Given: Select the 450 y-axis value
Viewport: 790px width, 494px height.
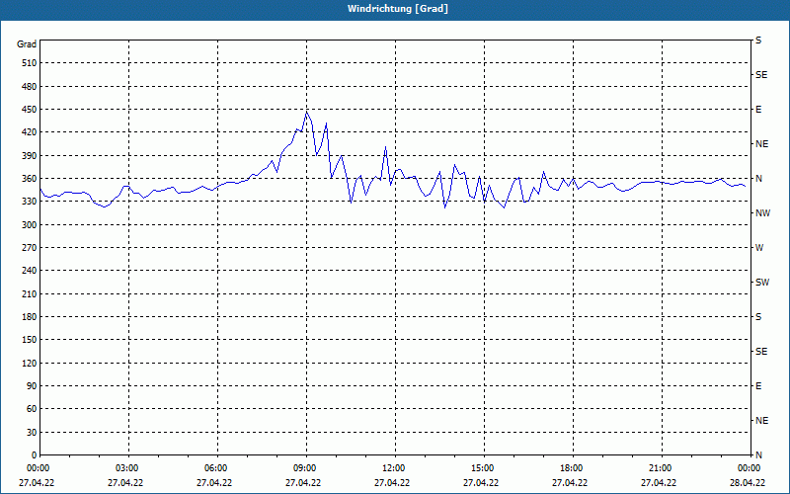Looking at the screenshot, I should point(29,110).
